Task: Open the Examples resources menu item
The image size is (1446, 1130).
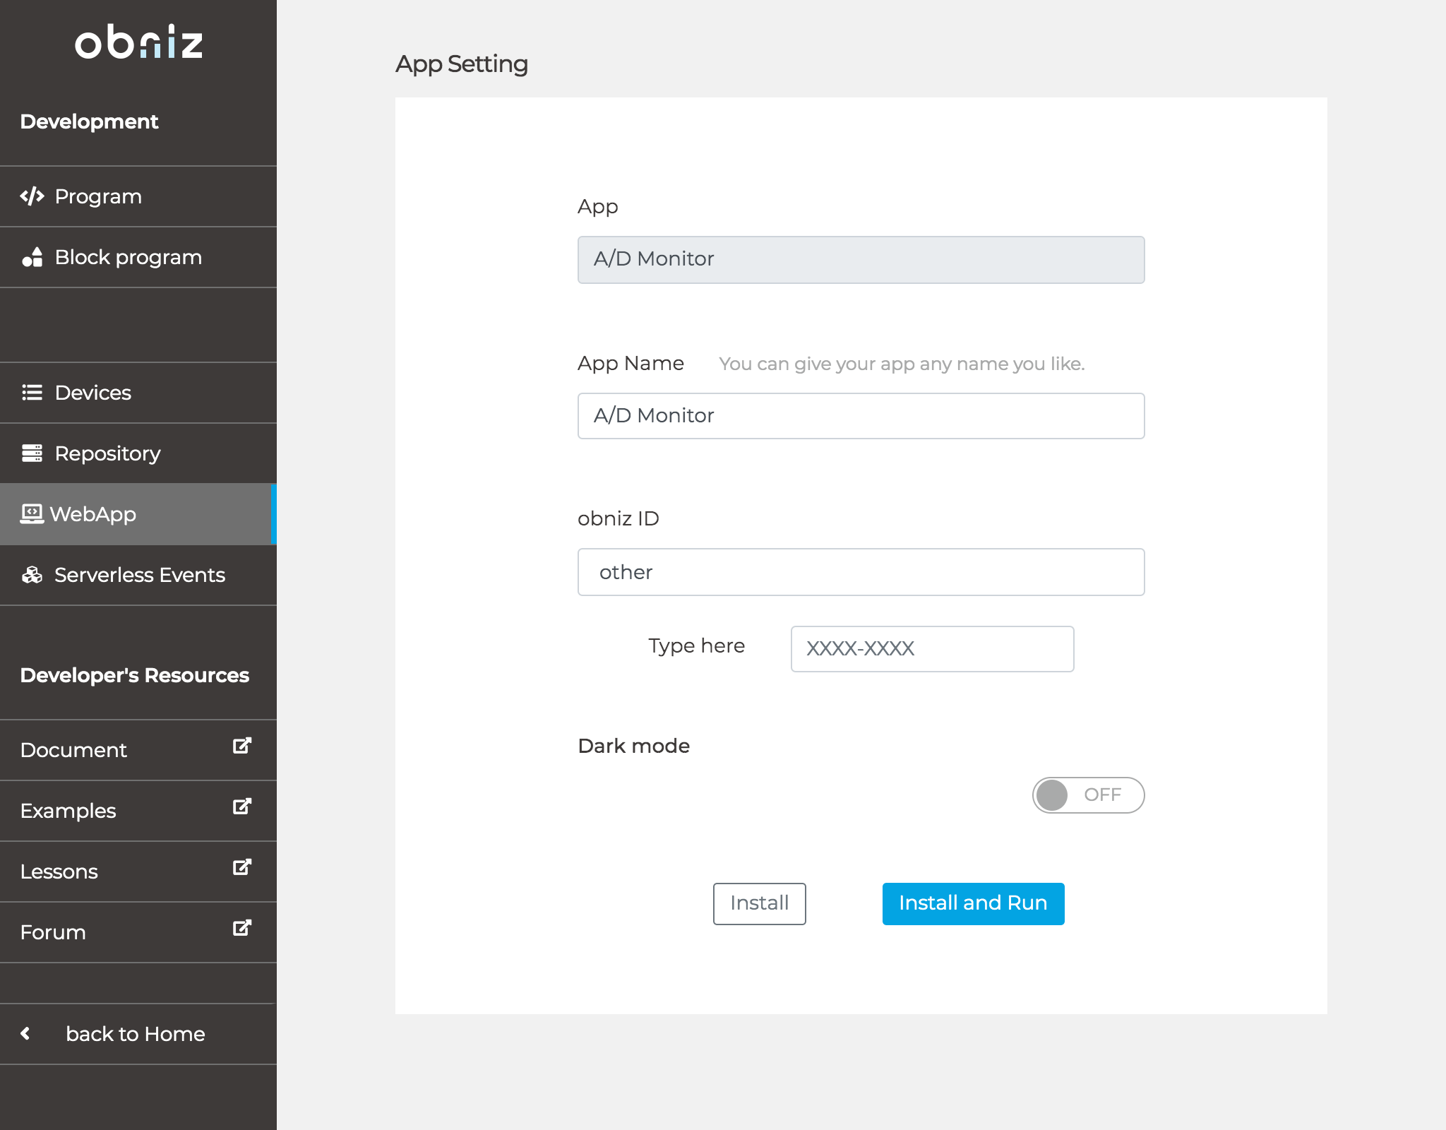Action: pos(68,811)
